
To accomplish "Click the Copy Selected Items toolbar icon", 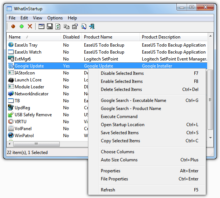I will [66, 26].
